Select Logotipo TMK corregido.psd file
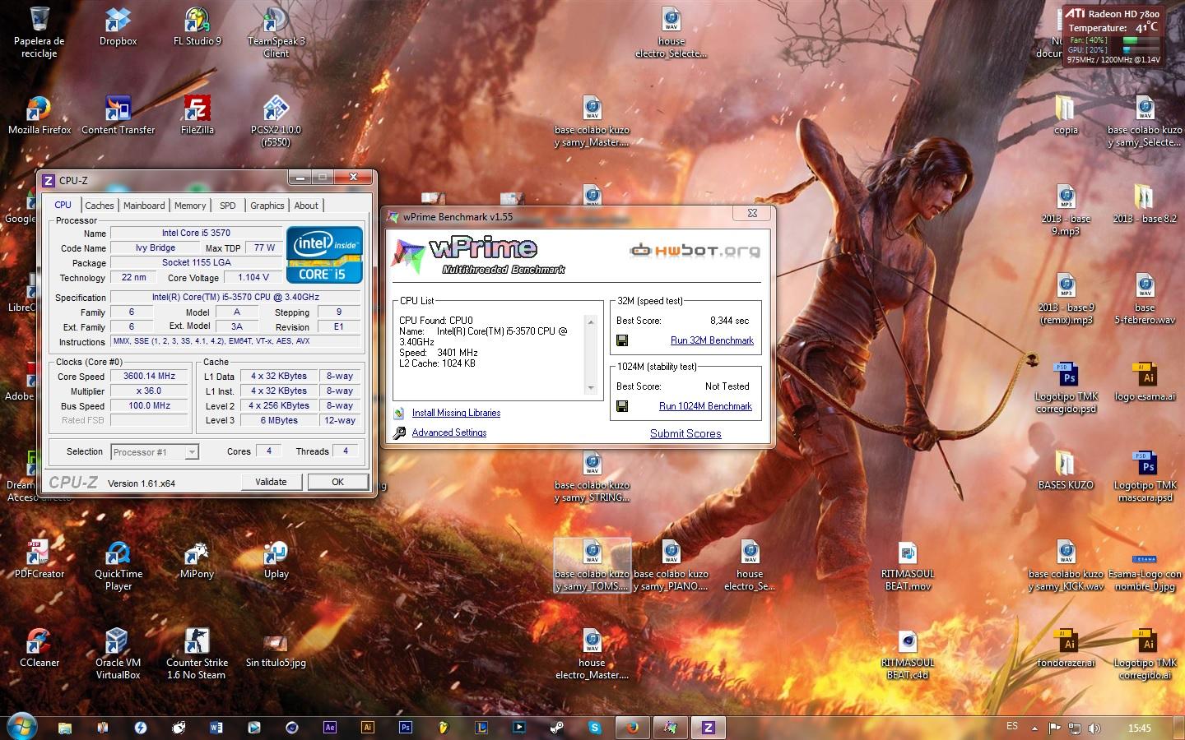This screenshot has height=740, width=1185. [1066, 387]
